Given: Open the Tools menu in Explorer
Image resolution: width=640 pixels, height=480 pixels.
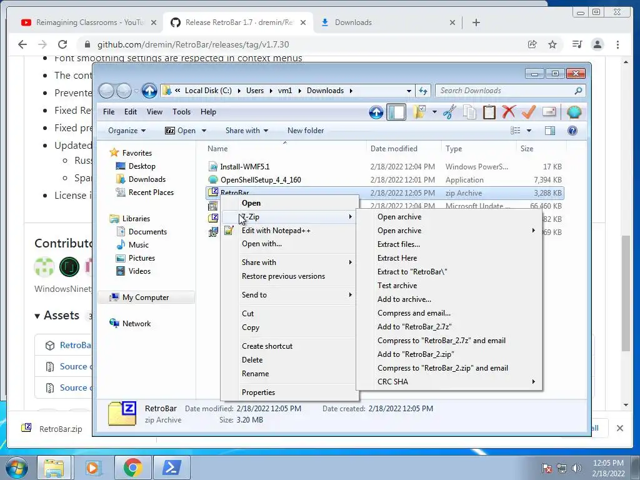Looking at the screenshot, I should (x=181, y=112).
